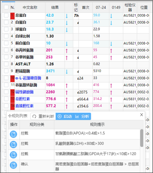
Task: Open document icon for APOA rule
Action: 14,134
